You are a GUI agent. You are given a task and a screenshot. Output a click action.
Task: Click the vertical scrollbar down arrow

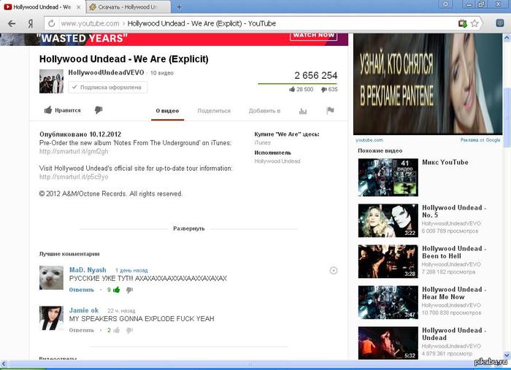[x=507, y=355]
